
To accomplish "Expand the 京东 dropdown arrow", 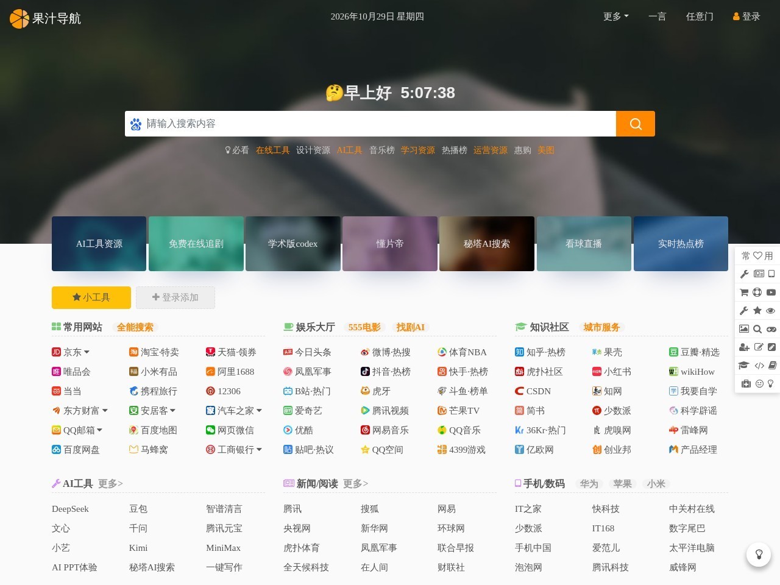I will click(87, 352).
